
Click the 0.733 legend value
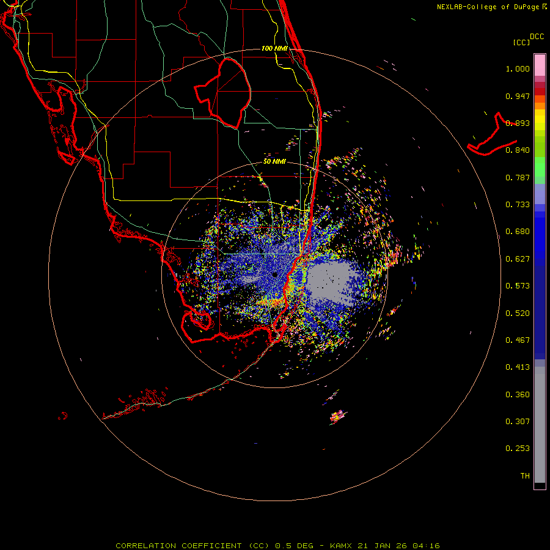tap(518, 205)
